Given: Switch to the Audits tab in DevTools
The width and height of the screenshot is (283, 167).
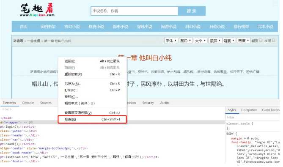Looking at the screenshot, I should [165, 103].
